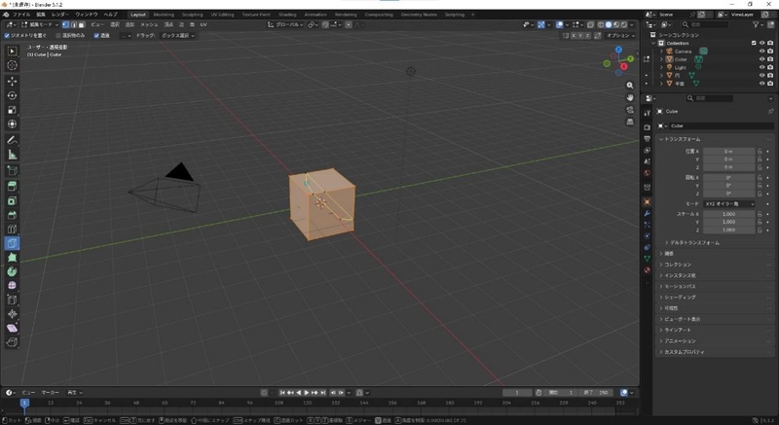Click the outliner search field
This screenshot has width=779, height=425.
click(705, 24)
